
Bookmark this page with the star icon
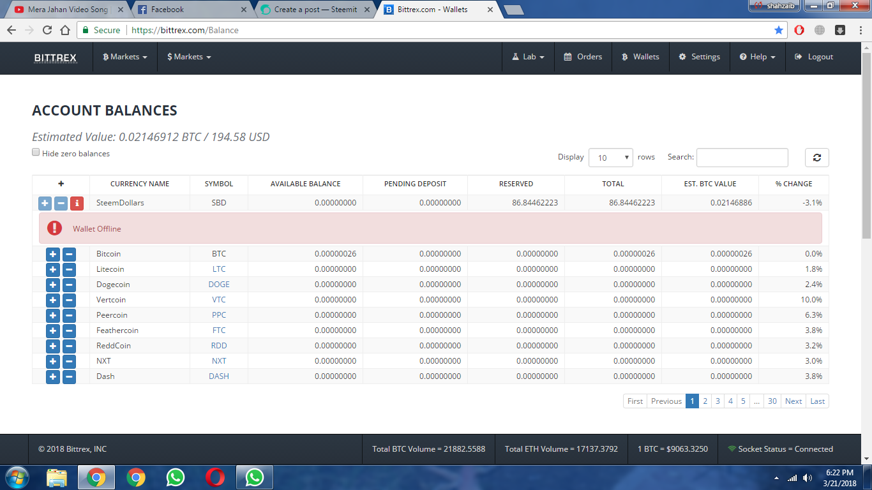(x=779, y=30)
